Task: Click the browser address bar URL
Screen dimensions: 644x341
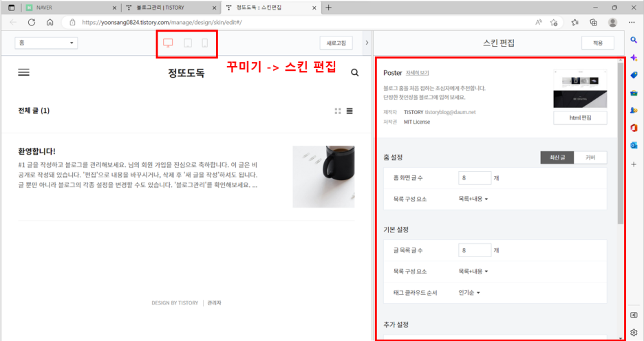Action: coord(162,22)
